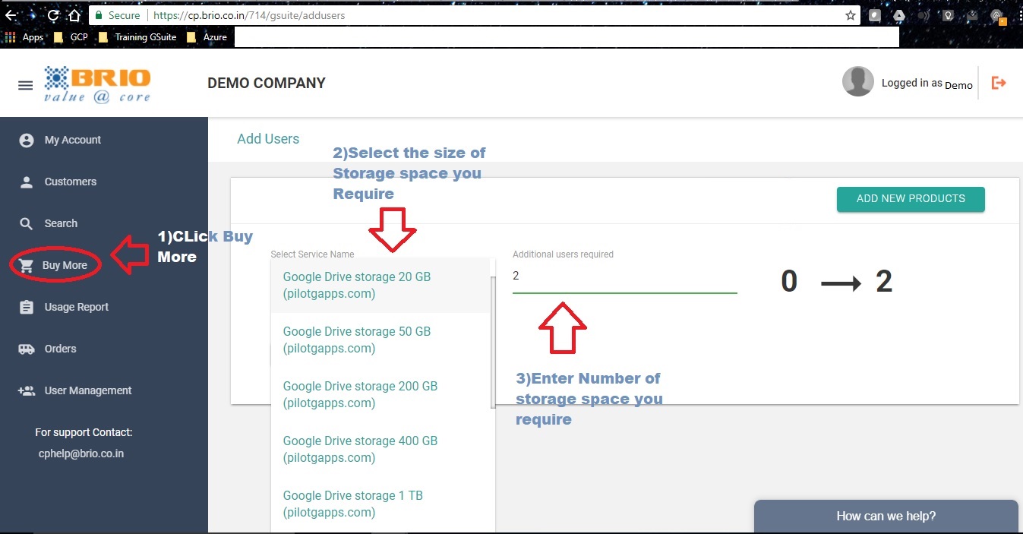This screenshot has width=1023, height=534.
Task: Bookmark this page with the star icon
Action: click(x=851, y=15)
